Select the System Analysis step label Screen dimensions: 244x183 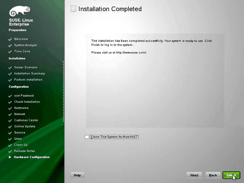pos(26,45)
